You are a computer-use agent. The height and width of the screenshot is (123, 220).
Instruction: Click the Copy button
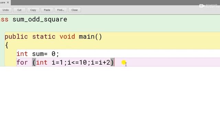click(33, 10)
